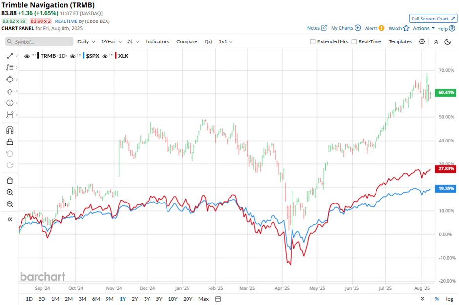Image resolution: width=459 pixels, height=305 pixels.
Task: Toggle TRMB series visibility eye
Action: (27, 56)
